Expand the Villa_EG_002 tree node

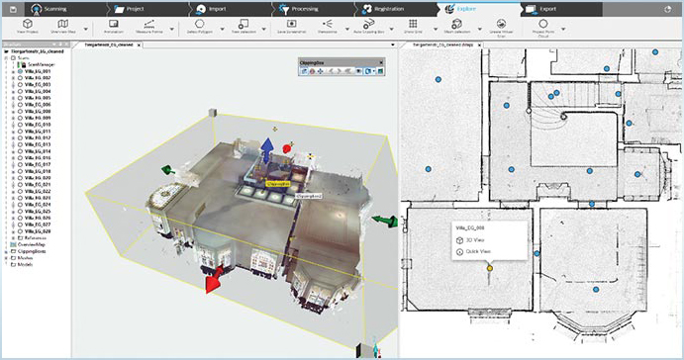pos(14,77)
